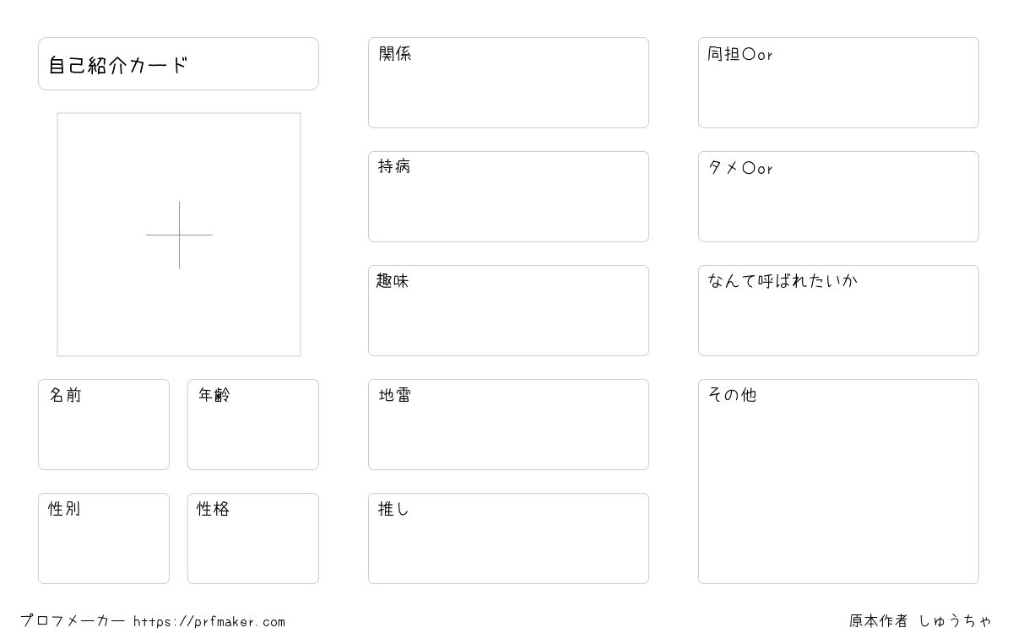The image size is (1013, 633).
Task: Click into the 持病 field
Action: (x=508, y=197)
